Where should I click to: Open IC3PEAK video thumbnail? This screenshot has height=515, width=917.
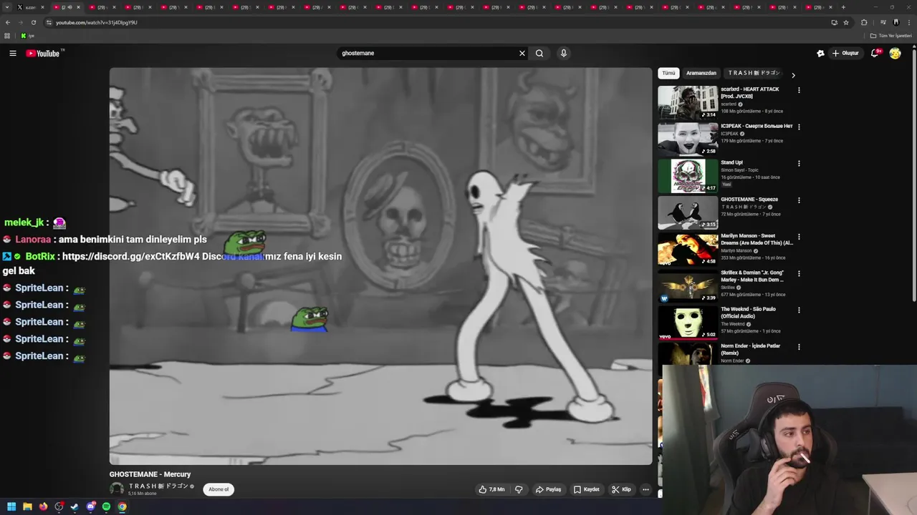[688, 139]
